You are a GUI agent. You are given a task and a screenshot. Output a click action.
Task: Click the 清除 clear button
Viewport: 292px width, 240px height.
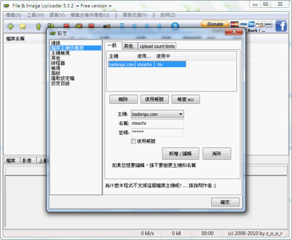click(217, 153)
